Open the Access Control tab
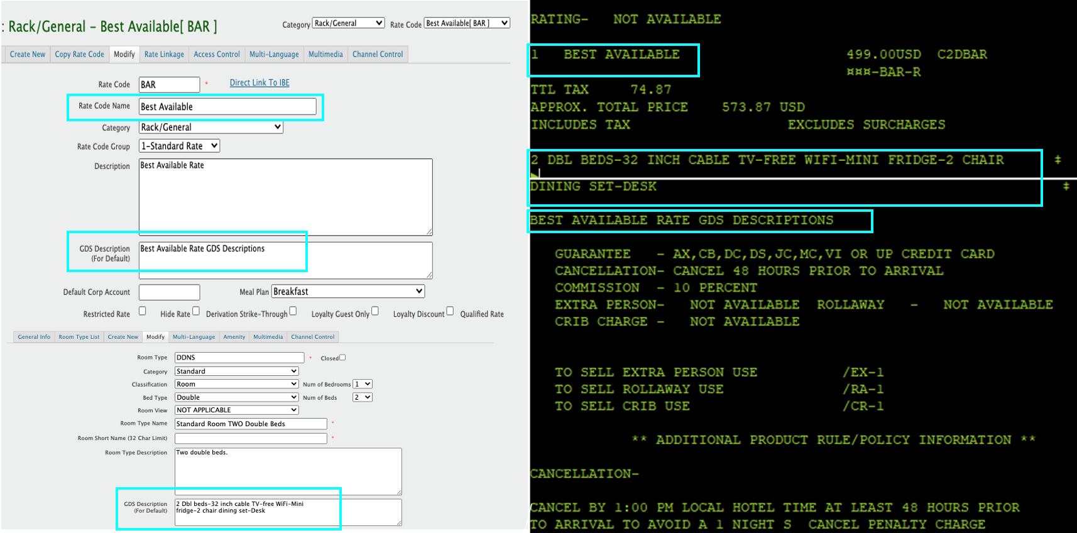Screen dimensions: 1077x533 point(217,54)
